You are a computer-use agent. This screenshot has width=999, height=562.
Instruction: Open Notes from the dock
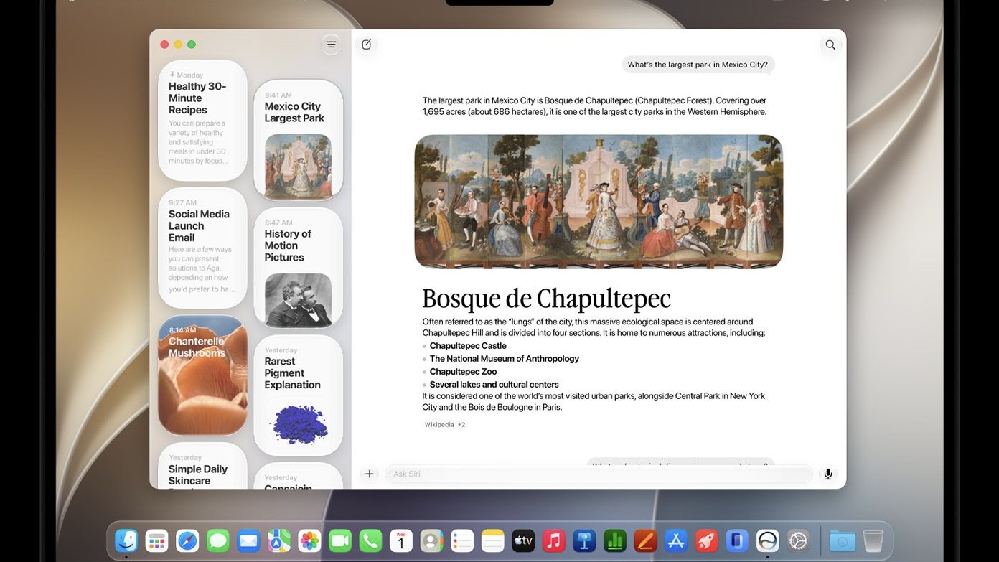tap(493, 540)
